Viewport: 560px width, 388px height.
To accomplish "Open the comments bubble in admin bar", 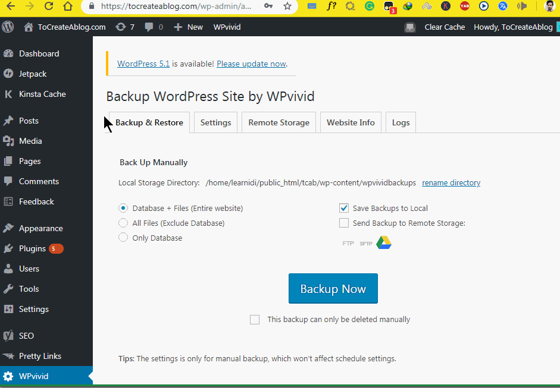I will click(154, 27).
